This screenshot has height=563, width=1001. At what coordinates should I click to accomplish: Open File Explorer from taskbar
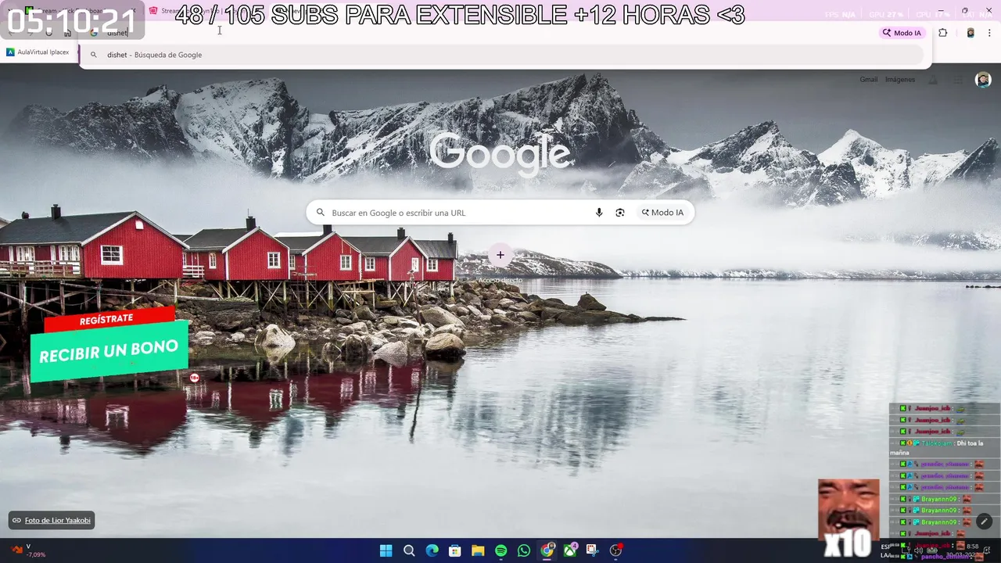click(x=478, y=550)
